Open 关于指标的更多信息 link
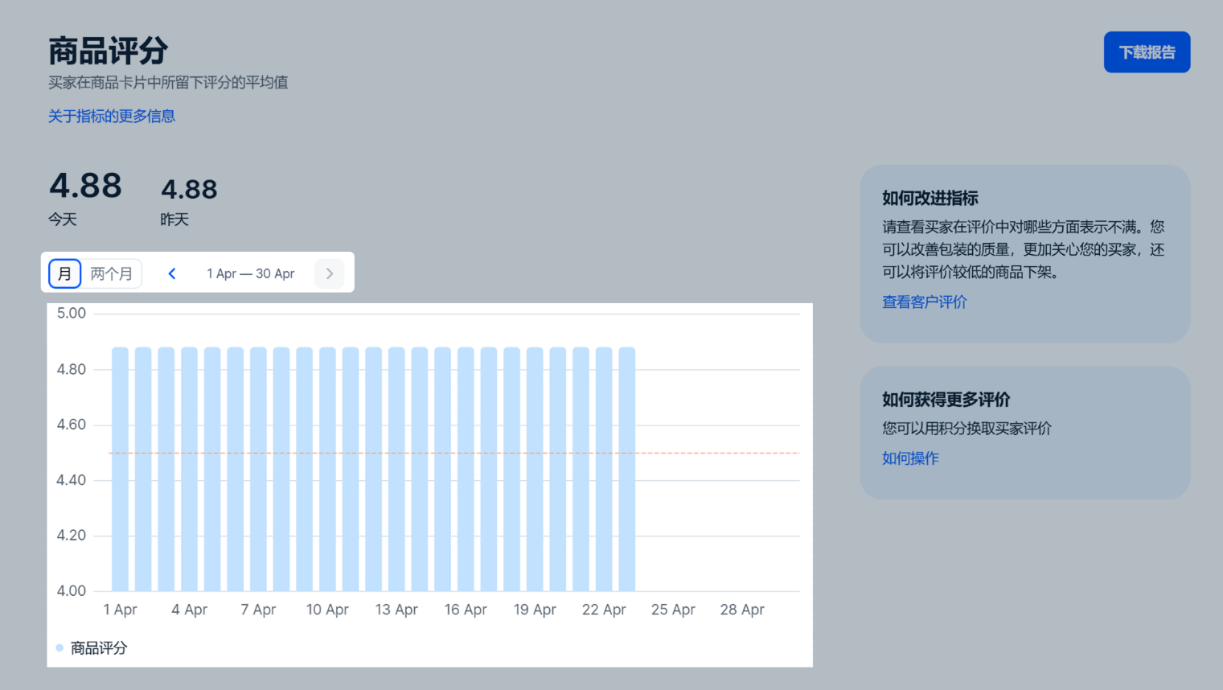1223x690 pixels. [111, 116]
